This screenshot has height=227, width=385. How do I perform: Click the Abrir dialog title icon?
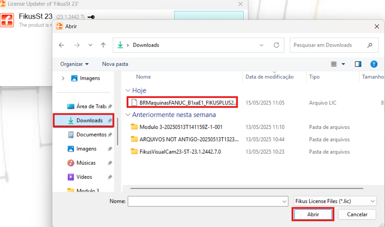[x=59, y=26]
